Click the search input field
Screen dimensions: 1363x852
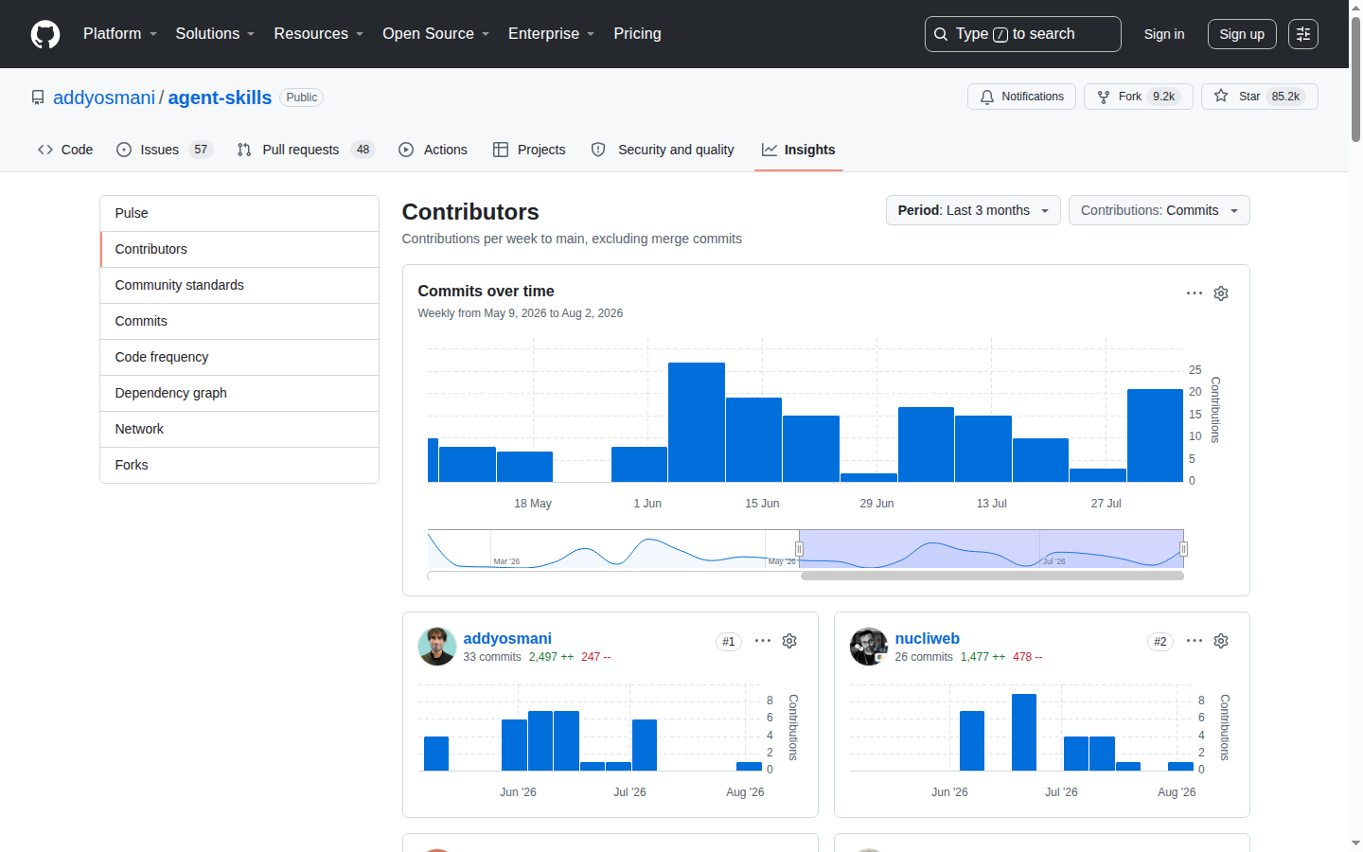[1023, 34]
